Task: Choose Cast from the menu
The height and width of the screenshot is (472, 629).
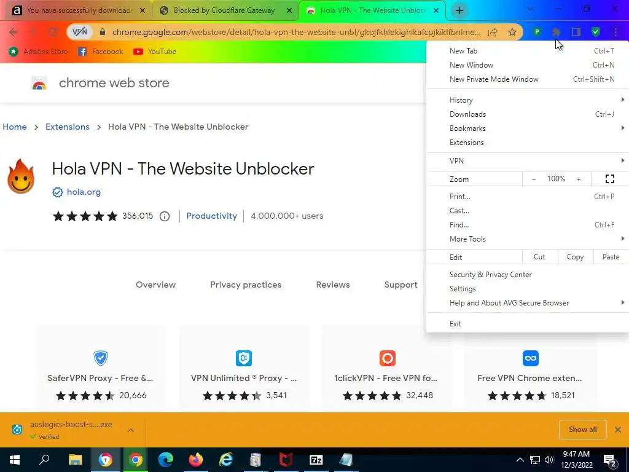Action: [x=527, y=211]
